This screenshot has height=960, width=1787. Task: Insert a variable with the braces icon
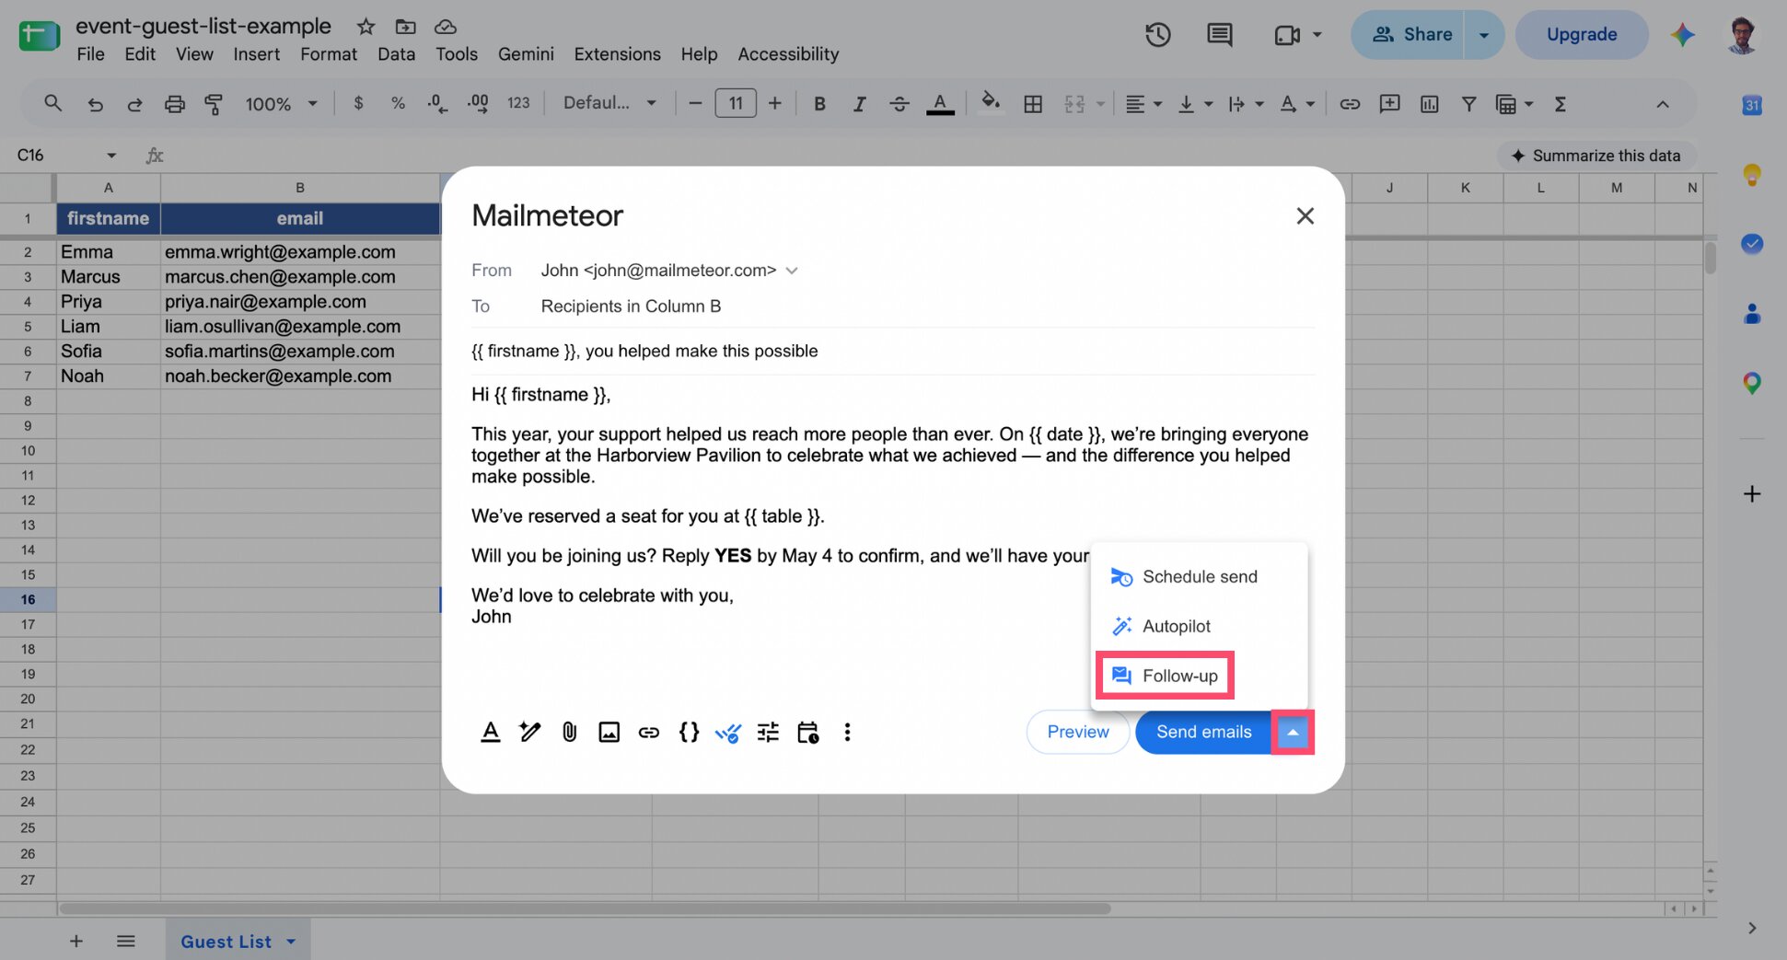(689, 732)
